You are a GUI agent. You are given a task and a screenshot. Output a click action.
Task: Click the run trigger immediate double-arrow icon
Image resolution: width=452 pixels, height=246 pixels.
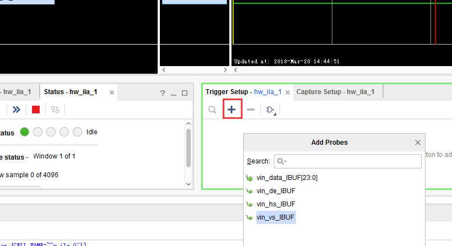(17, 110)
